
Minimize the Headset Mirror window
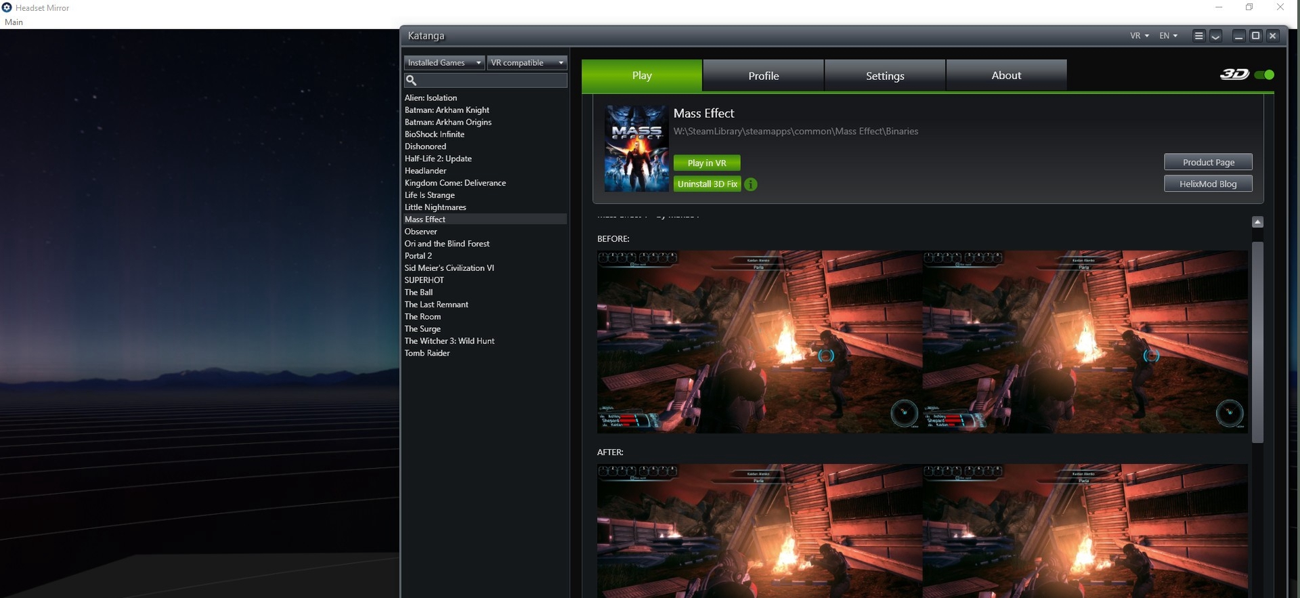click(1219, 7)
